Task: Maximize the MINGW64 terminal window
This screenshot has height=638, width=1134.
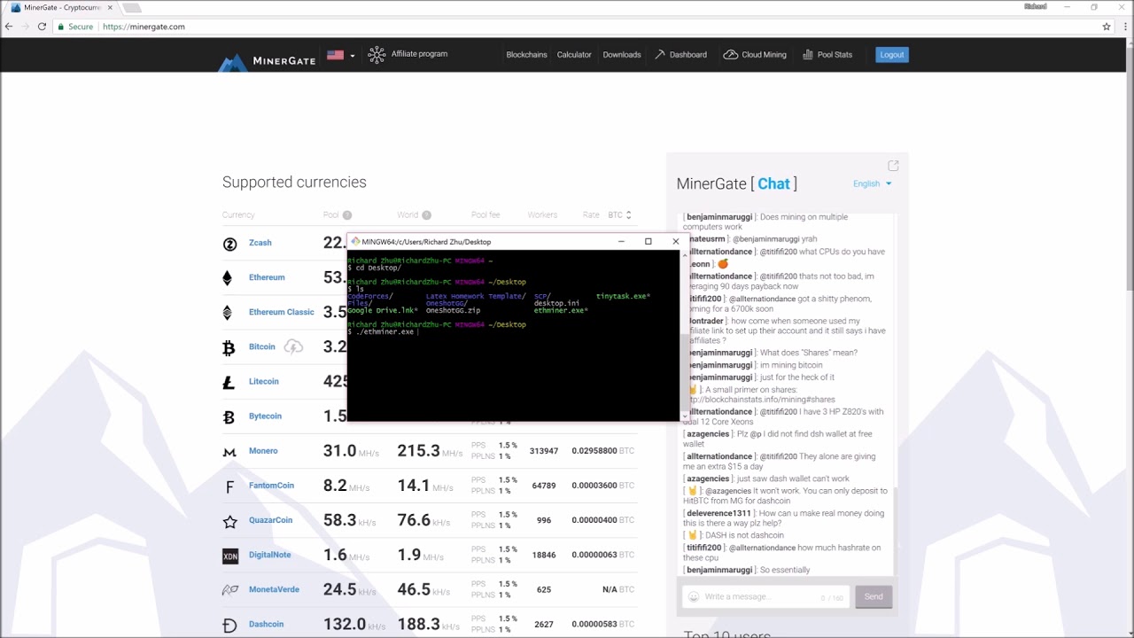Action: pyautogui.click(x=648, y=241)
